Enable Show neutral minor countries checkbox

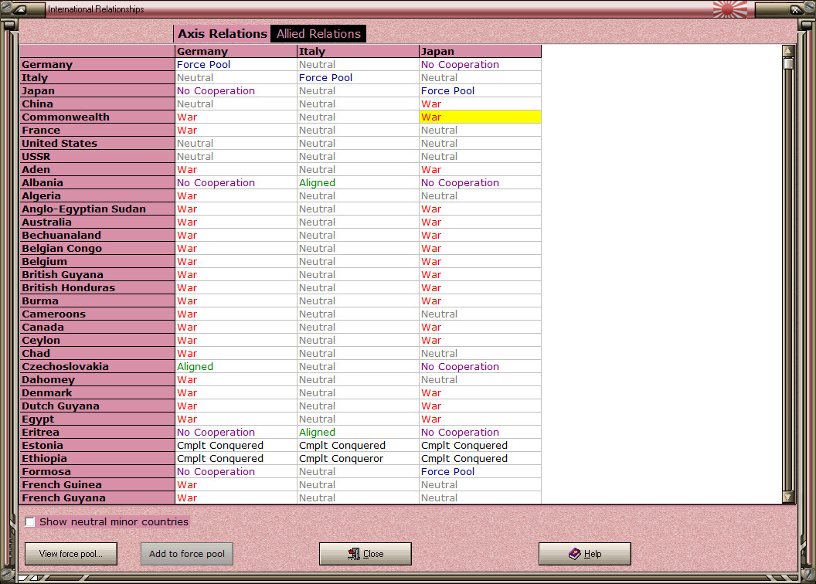coord(30,521)
